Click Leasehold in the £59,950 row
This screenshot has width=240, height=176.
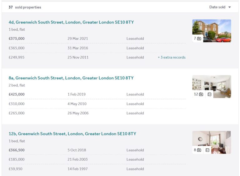coord(135,169)
